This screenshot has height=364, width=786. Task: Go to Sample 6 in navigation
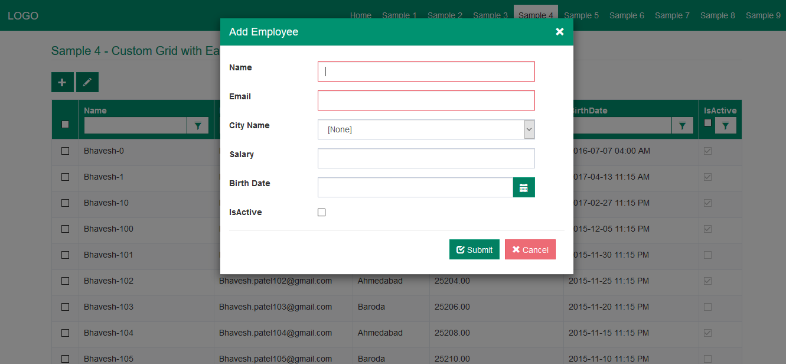click(x=627, y=15)
